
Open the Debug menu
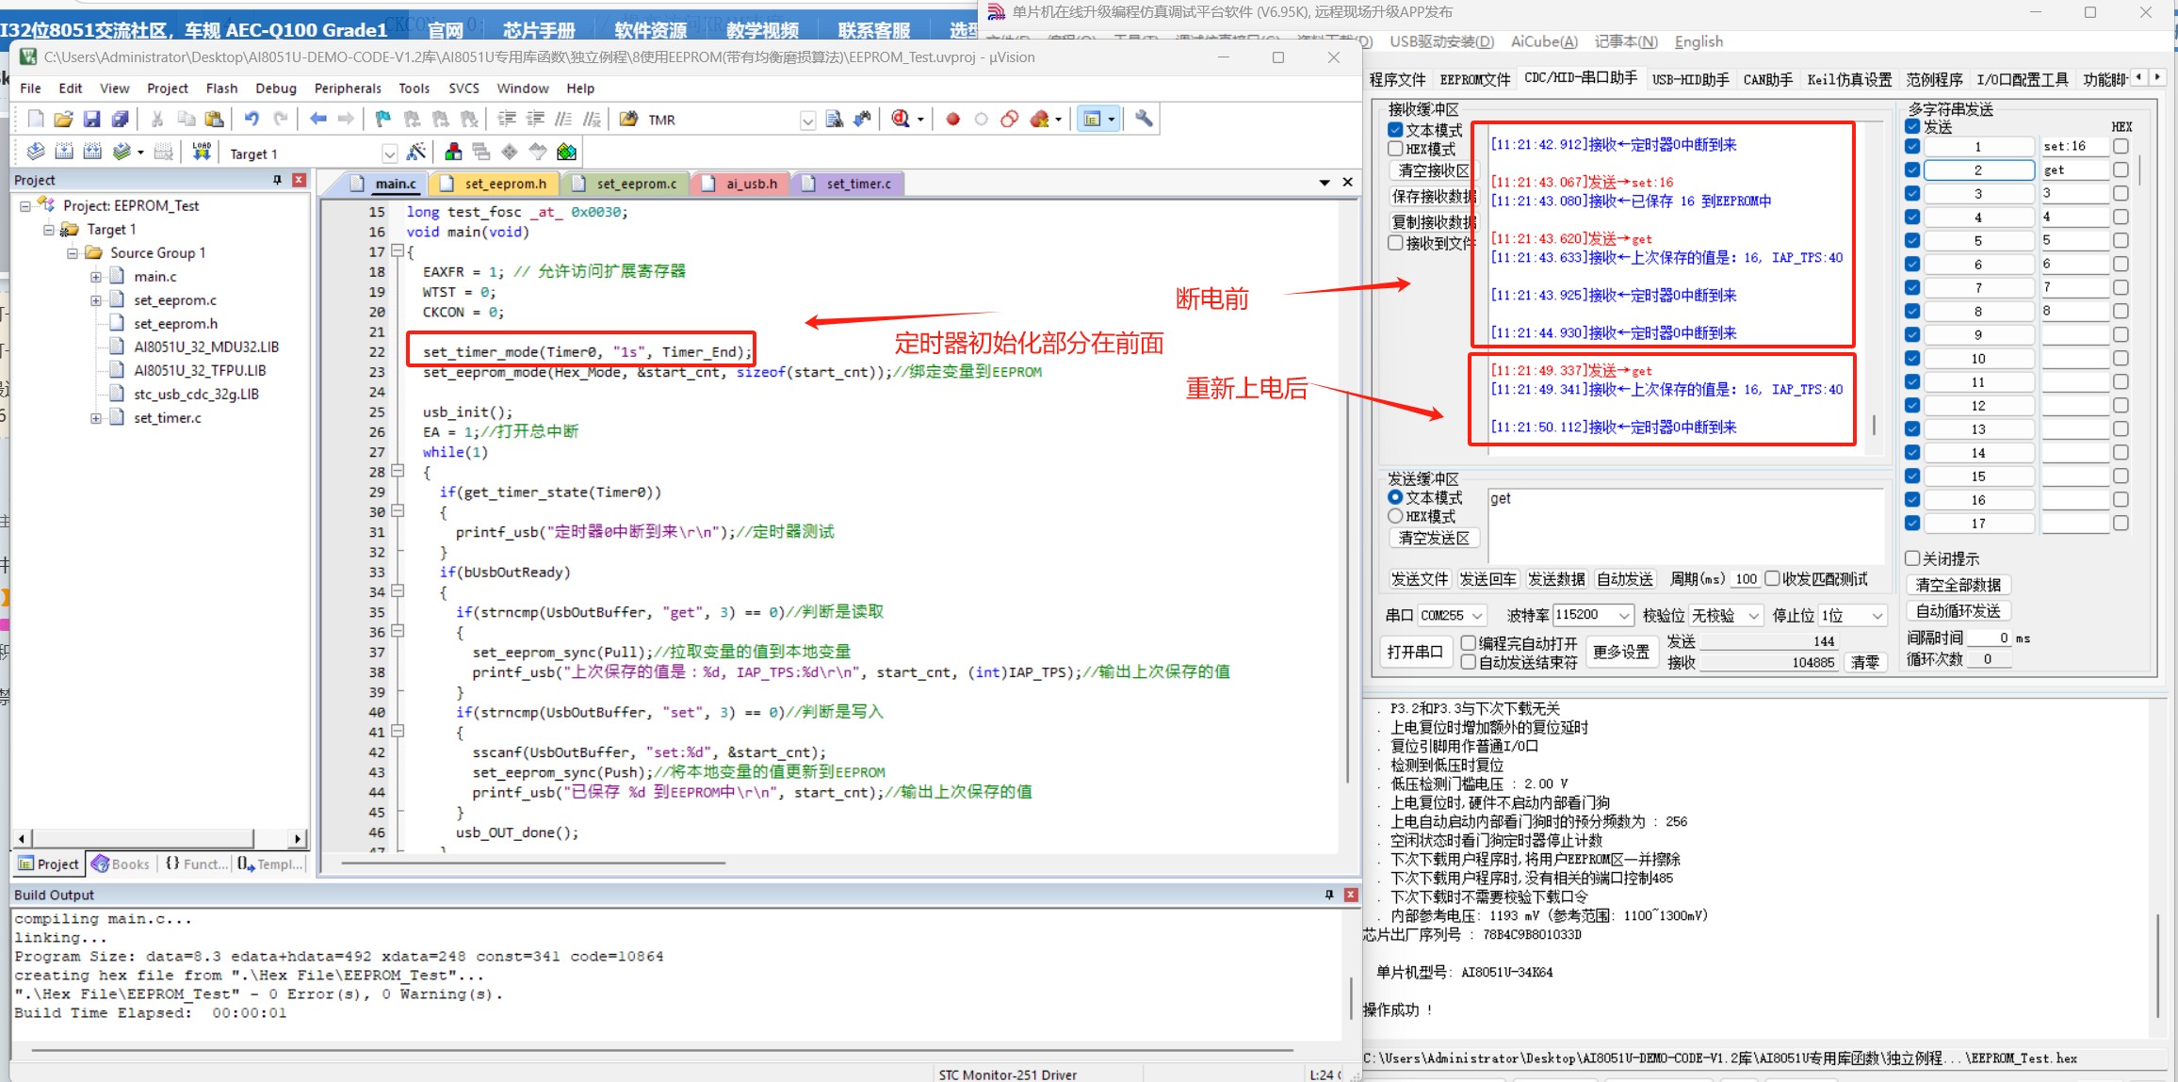276,88
